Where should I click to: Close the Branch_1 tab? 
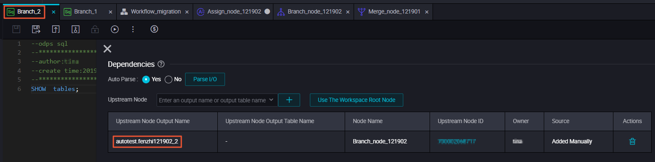[x=110, y=12]
